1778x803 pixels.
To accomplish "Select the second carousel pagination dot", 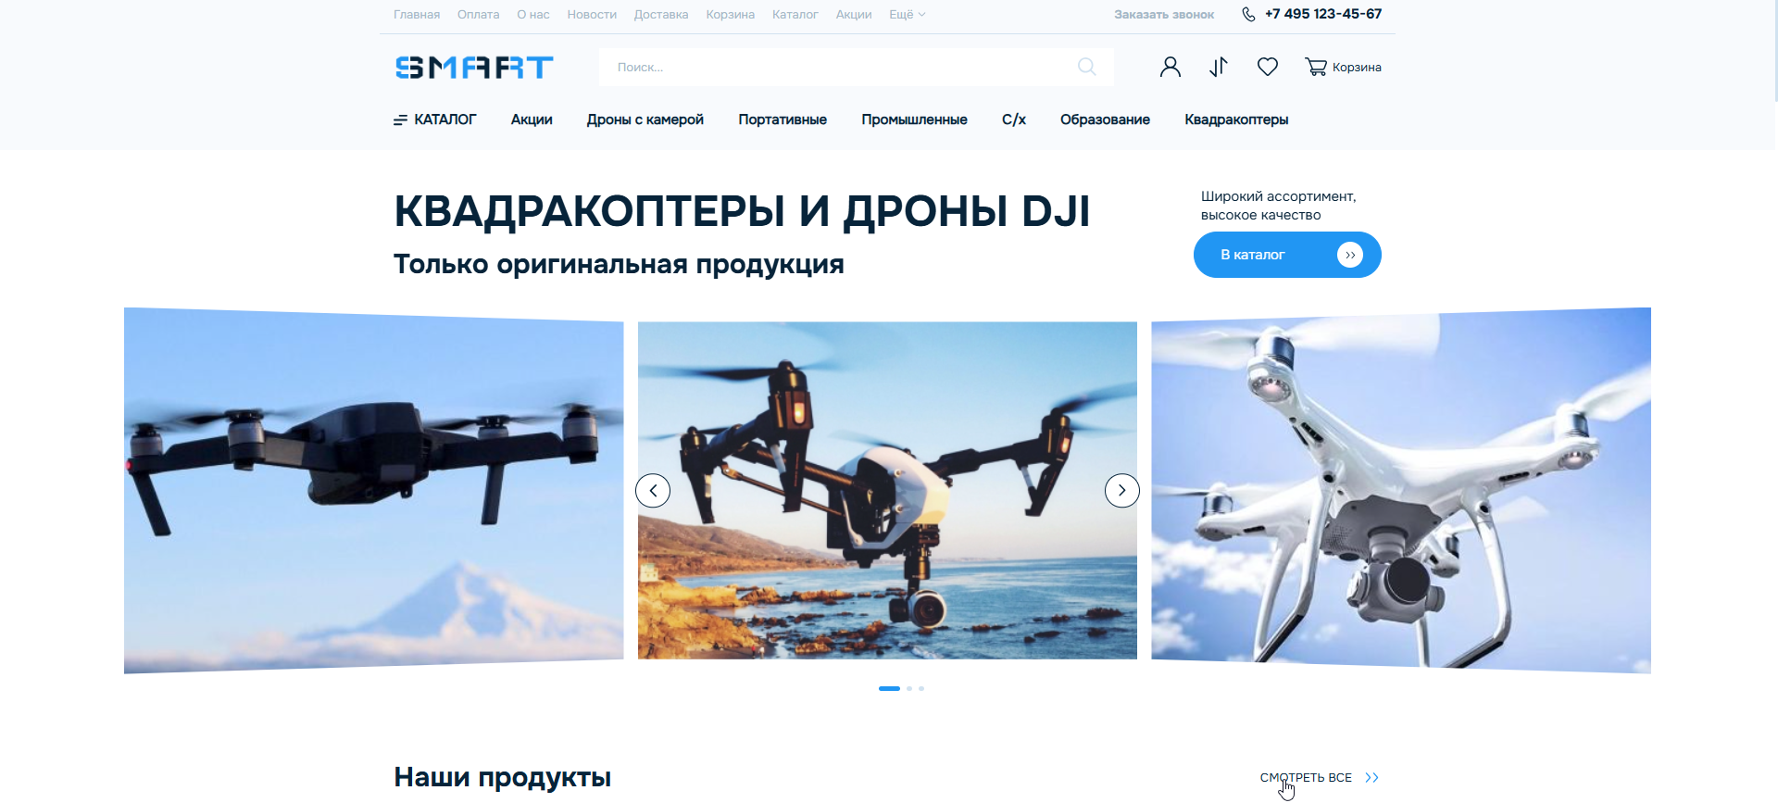I will pos(909,688).
